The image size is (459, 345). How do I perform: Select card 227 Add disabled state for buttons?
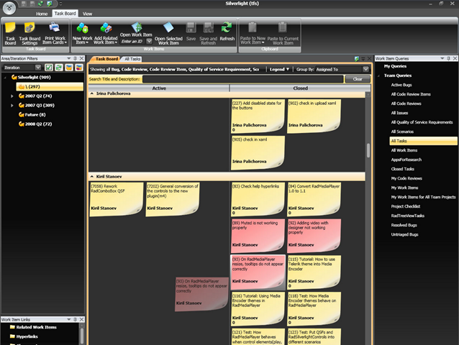tap(258, 116)
